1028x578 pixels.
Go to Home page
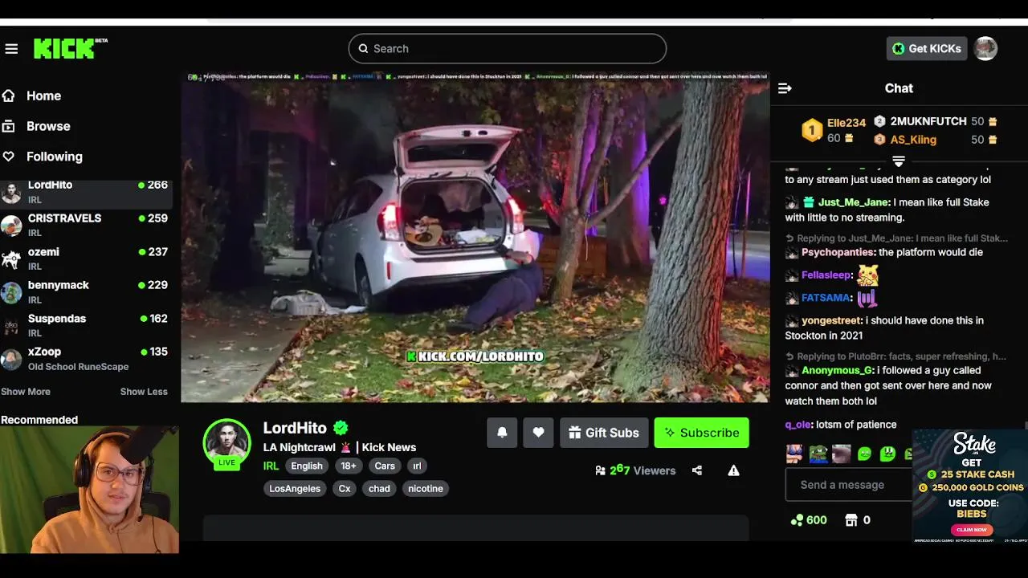tap(44, 96)
